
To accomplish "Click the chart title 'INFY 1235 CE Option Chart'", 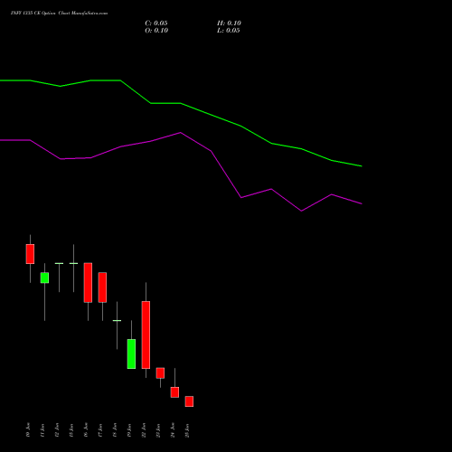I will click(x=41, y=14).
